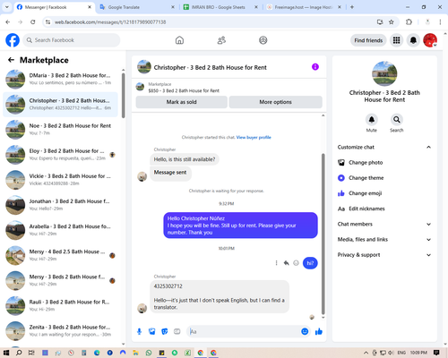
Task: Open the Notifications bell icon
Action: click(x=413, y=40)
